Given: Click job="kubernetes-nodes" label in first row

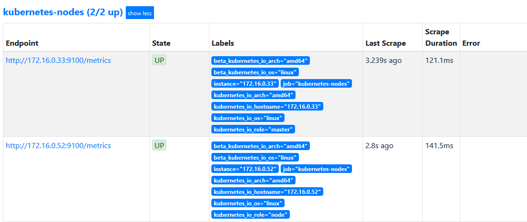Looking at the screenshot, I should (x=316, y=83).
